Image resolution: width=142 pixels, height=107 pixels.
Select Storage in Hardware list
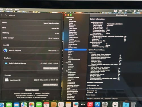71,58
